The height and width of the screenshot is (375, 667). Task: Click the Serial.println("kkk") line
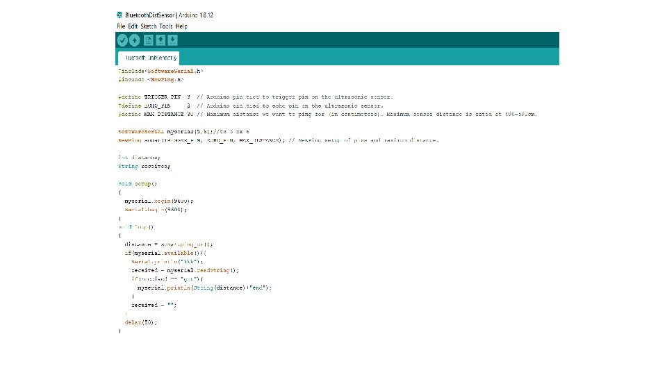[167, 262]
